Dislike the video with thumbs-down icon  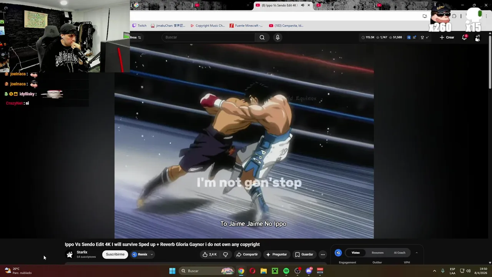click(x=226, y=254)
